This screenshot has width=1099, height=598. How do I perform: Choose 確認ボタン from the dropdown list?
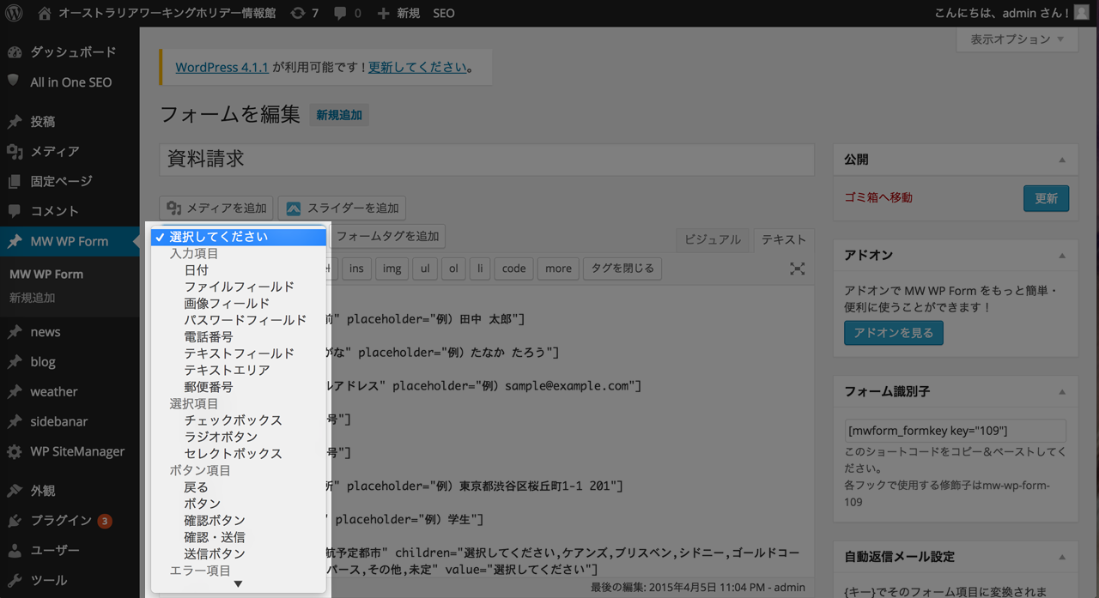[x=239, y=521]
